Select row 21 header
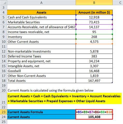 point(4,98)
